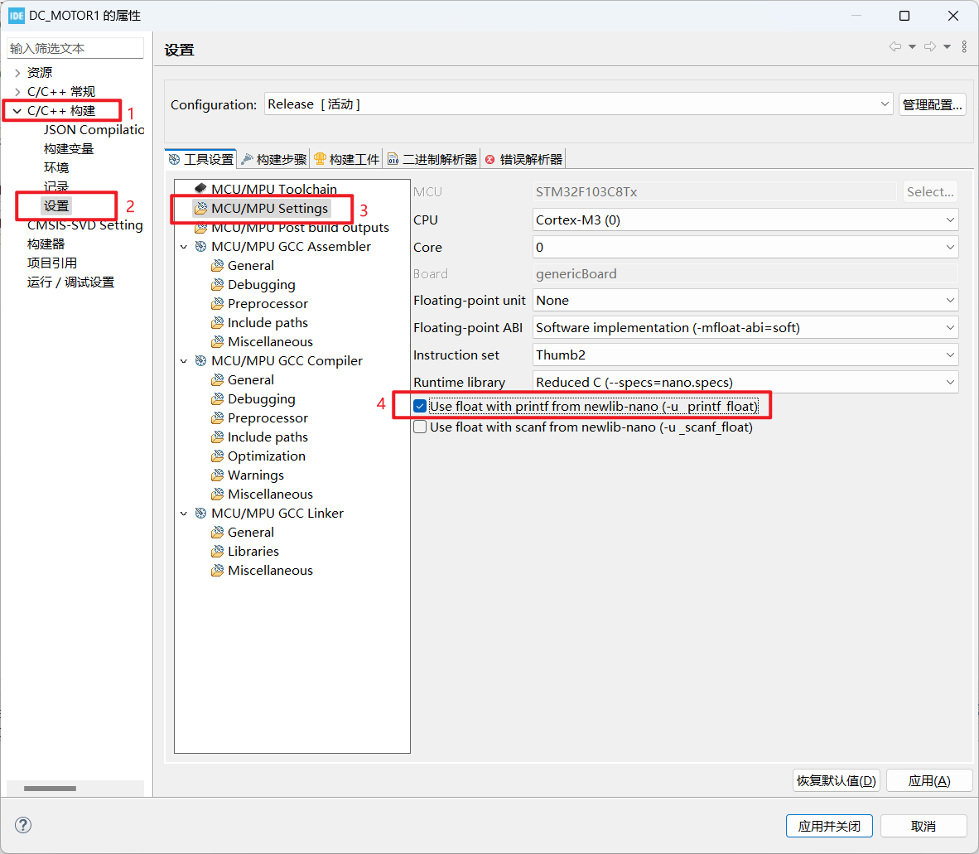The image size is (979, 854).
Task: Click the IDE icon in the title bar
Action: (x=16, y=15)
